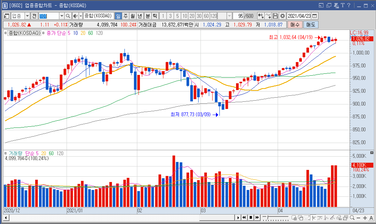Image resolution: width=376 pixels, height=224 pixels.
Task: Click the play button in chart replay
Action: tap(238, 218)
